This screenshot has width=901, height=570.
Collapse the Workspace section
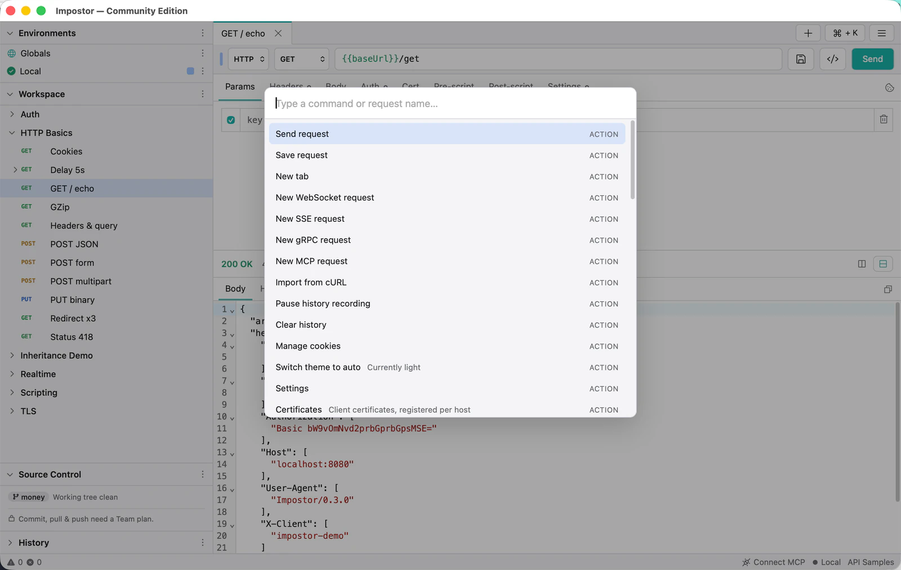(x=10, y=94)
